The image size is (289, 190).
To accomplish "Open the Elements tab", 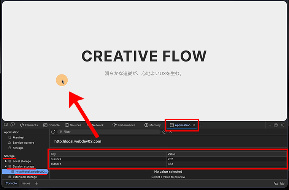I will 29,125.
